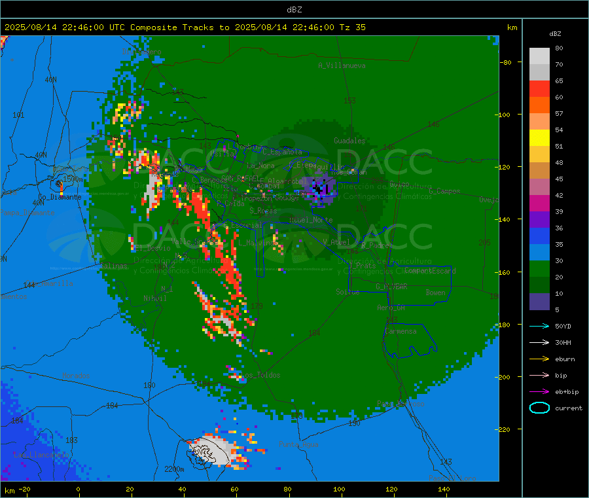
Task: Select the orange 60-57 dBZ swatch
Action: coord(539,105)
